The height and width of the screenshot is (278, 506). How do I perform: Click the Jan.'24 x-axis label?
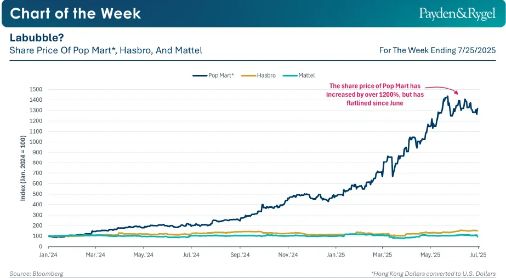click(48, 255)
